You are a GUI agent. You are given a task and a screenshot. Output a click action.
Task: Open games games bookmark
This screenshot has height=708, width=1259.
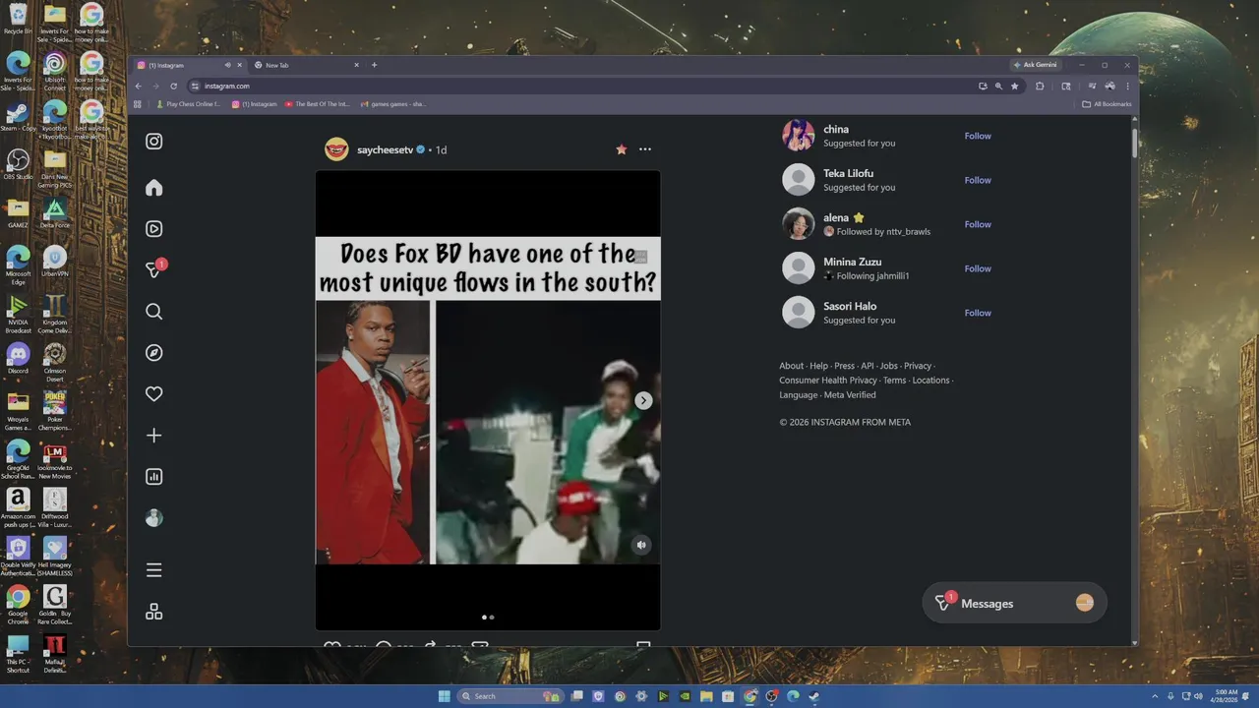click(x=393, y=104)
